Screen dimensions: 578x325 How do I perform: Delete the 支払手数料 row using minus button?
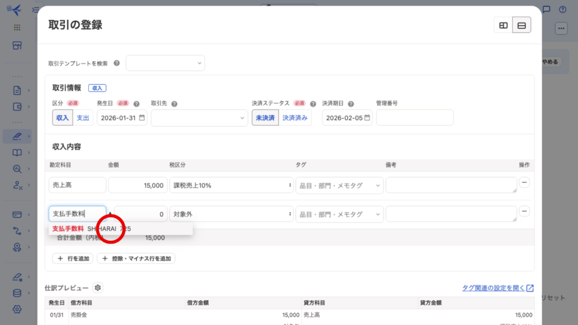click(524, 211)
